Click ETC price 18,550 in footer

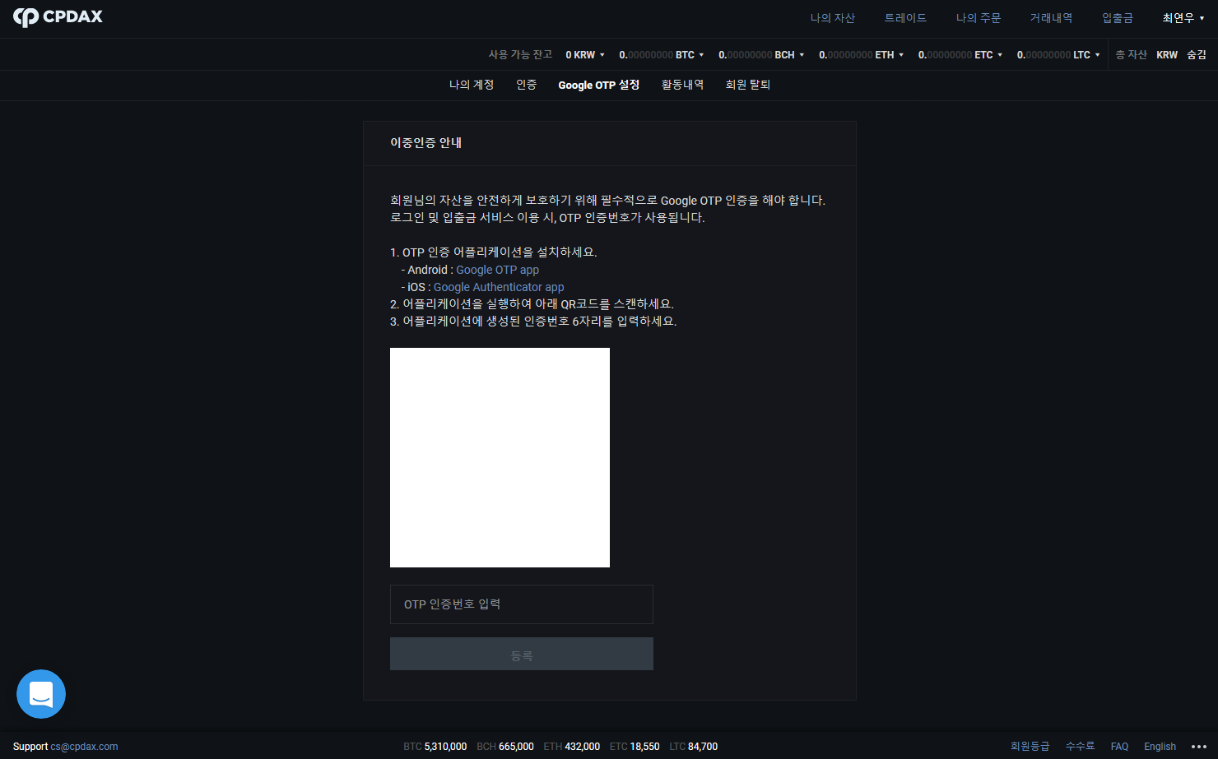(644, 747)
